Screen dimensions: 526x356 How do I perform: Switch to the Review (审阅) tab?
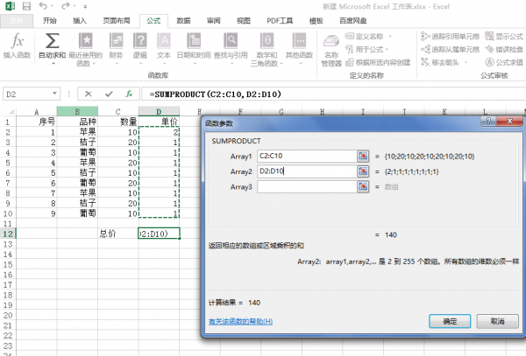click(x=213, y=21)
